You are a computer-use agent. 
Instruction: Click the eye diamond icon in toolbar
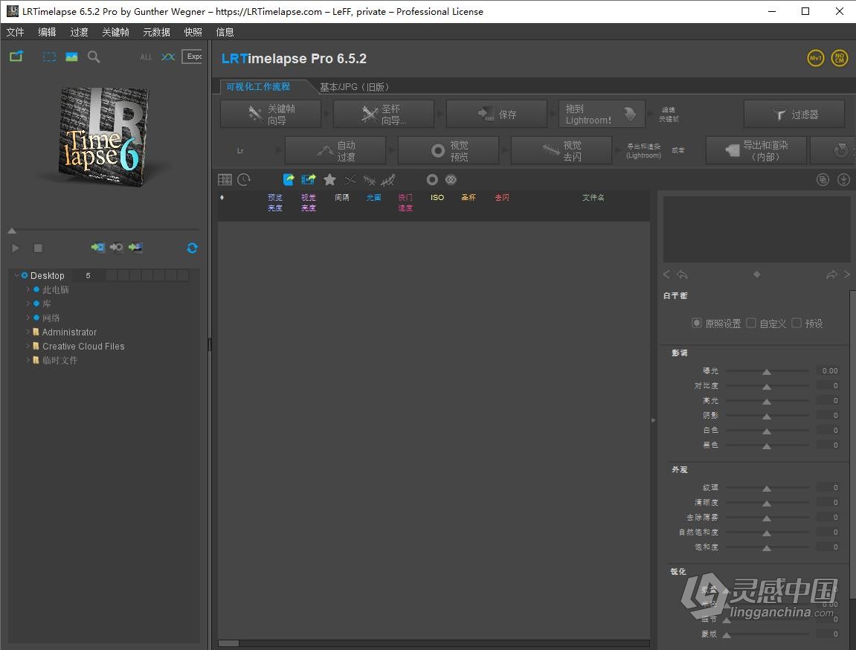pos(451,179)
